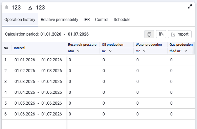Click the Import button
The width and height of the screenshot is (197, 129).
(x=180, y=34)
